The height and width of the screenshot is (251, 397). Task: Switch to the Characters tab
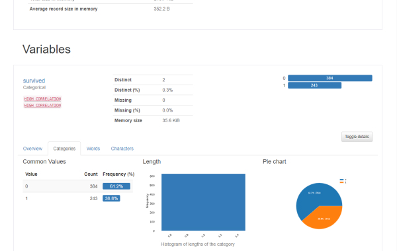tap(122, 149)
